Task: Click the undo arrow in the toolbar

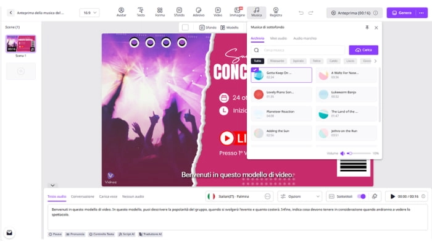Action: (x=301, y=12)
